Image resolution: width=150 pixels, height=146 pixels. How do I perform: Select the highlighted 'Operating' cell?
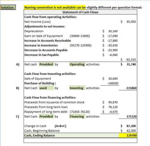(x=77, y=64)
